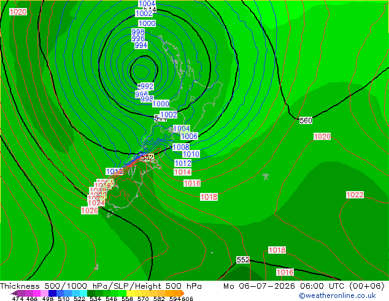The height and width of the screenshot is (301, 389).
Task: Click the blue 1010 isobar label
Action: (191, 154)
